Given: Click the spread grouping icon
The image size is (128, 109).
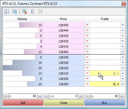Looking at the screenshot, I should coord(32,12).
